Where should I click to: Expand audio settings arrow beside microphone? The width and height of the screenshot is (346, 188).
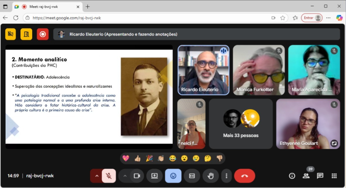click(97, 176)
